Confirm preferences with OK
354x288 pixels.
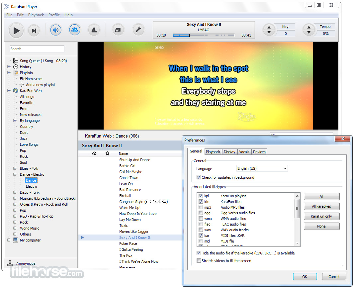pos(305,277)
